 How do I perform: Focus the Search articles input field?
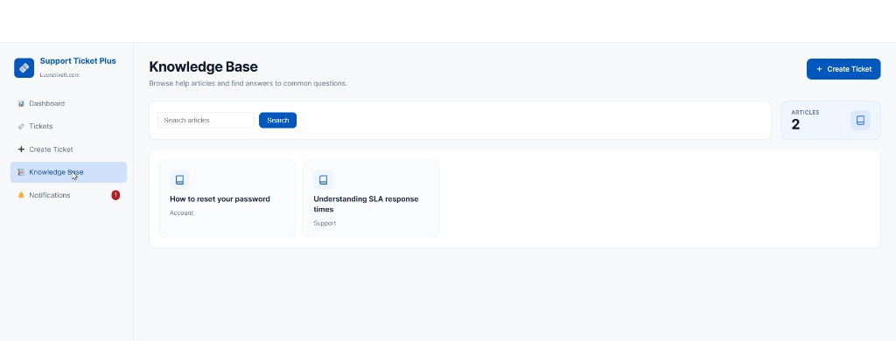coord(206,120)
